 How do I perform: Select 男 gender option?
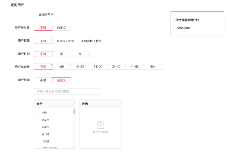[61, 54]
